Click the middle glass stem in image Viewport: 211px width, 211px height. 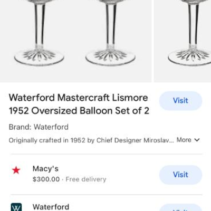(x=110, y=25)
